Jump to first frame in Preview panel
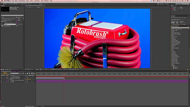 (172, 18)
